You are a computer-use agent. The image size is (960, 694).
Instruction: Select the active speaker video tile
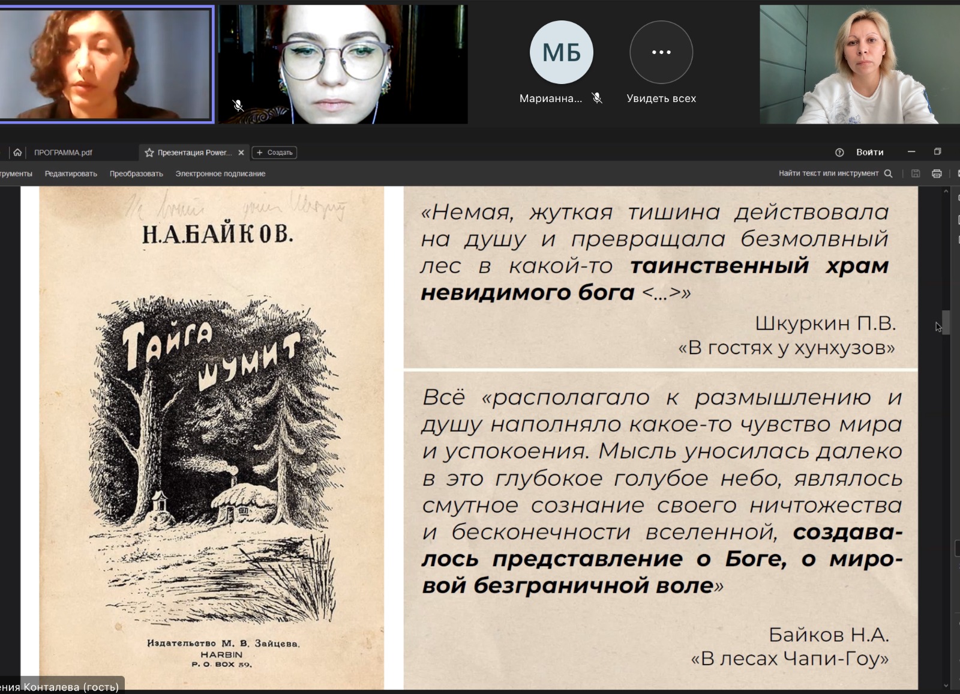pyautogui.click(x=106, y=64)
